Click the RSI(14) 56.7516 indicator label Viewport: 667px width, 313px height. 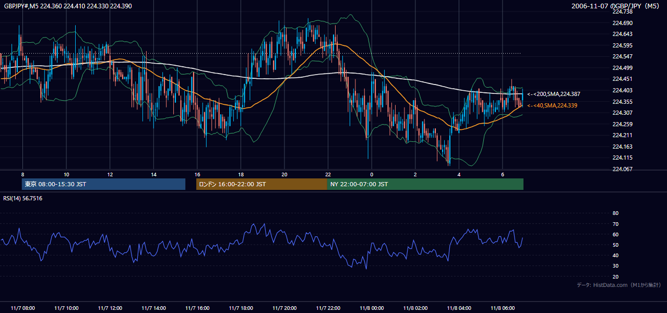(x=23, y=198)
